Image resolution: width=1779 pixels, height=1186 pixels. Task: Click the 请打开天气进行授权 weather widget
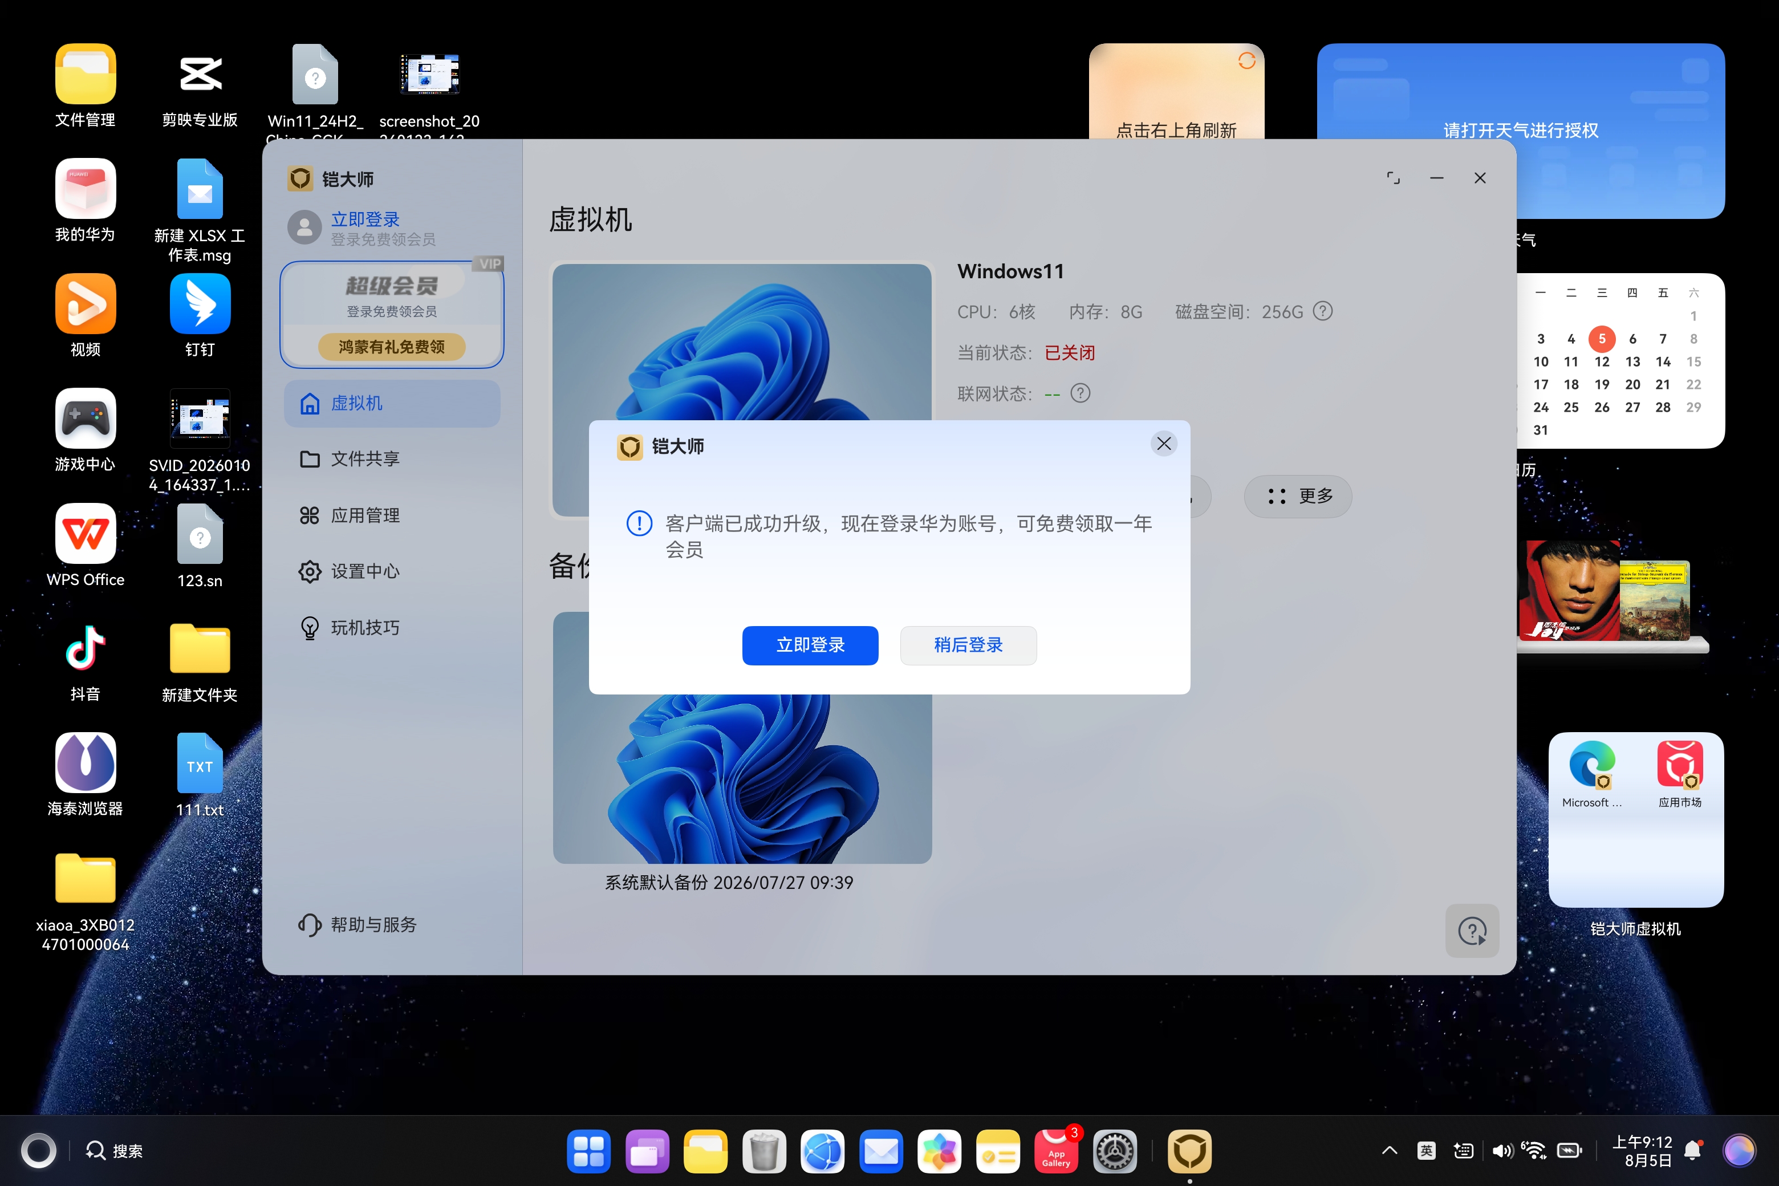[1520, 130]
